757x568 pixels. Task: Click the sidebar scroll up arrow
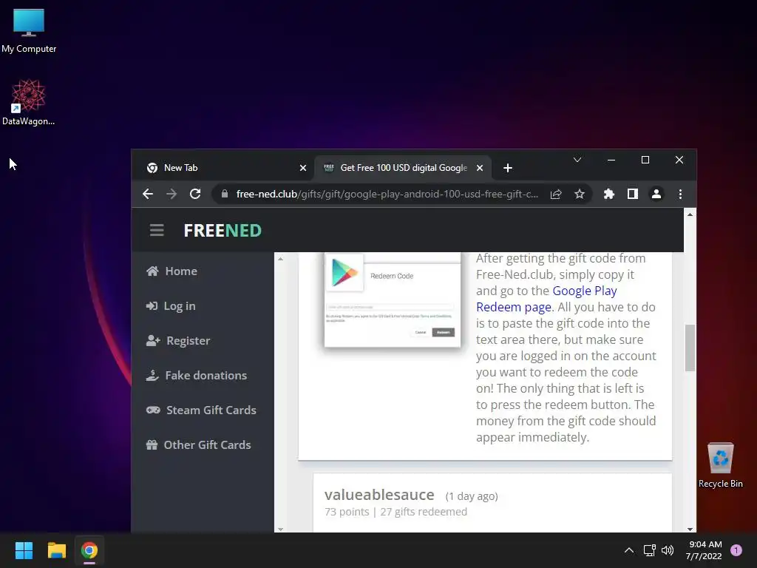(280, 260)
